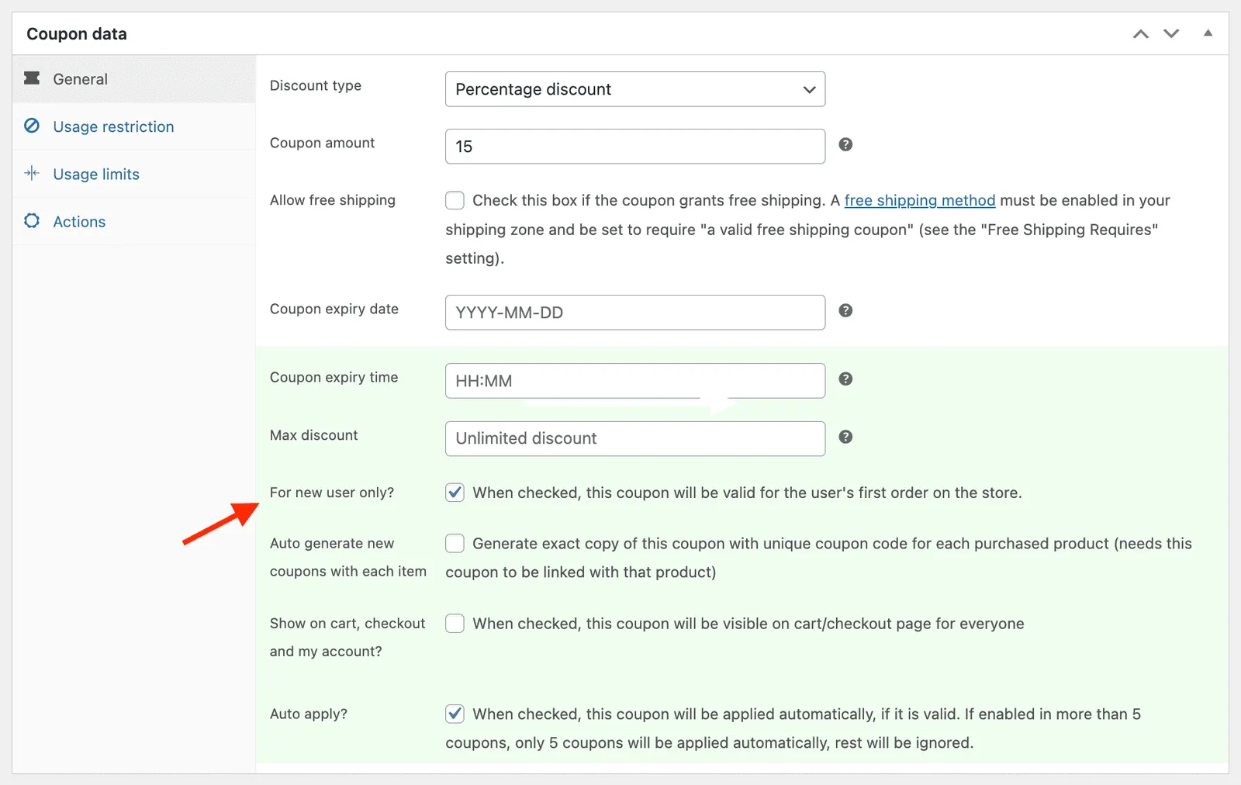Enable the Allow free shipping checkbox

coord(455,201)
